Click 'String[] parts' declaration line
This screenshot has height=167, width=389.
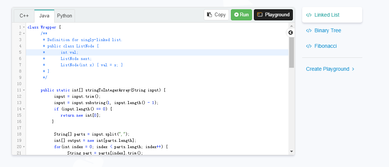click(92, 134)
